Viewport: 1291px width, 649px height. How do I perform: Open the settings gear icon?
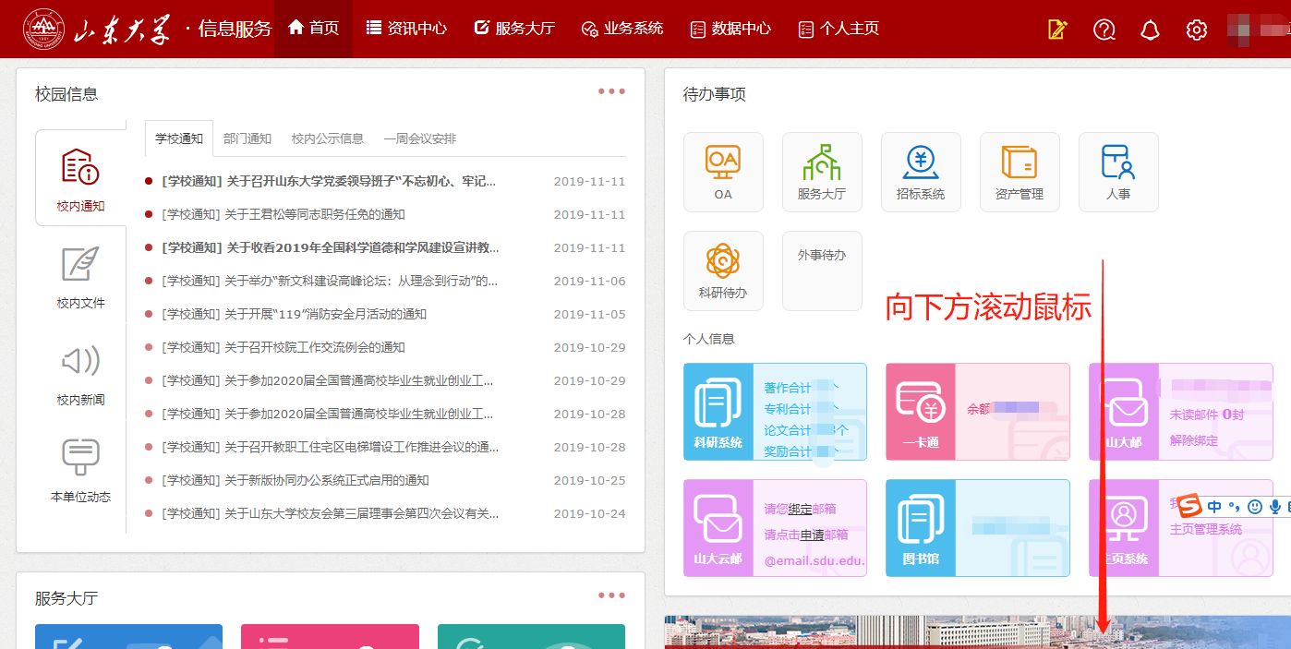pos(1197,30)
